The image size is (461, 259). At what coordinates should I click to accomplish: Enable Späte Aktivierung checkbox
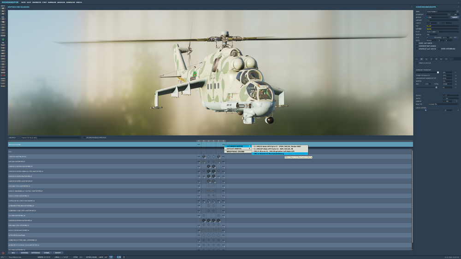439,49
